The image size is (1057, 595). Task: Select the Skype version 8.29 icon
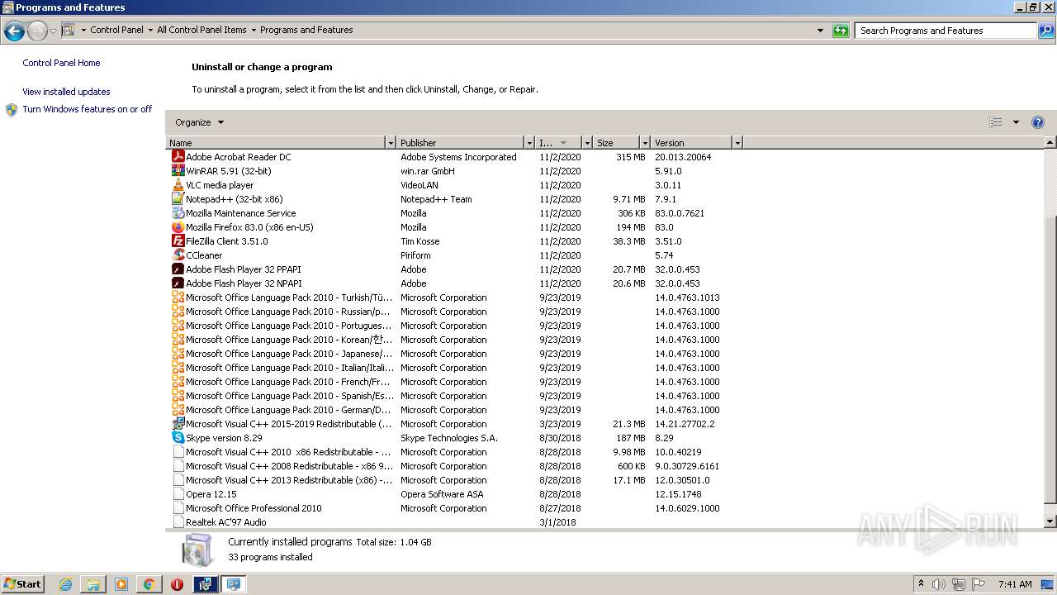(x=178, y=438)
